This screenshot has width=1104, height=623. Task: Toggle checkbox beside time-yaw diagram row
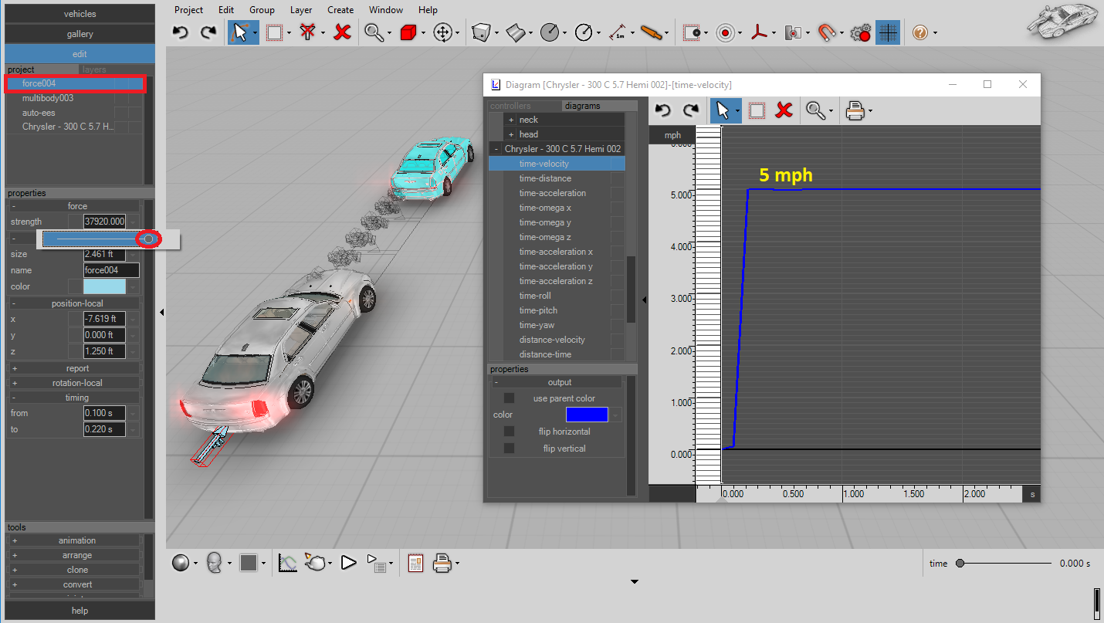[617, 325]
